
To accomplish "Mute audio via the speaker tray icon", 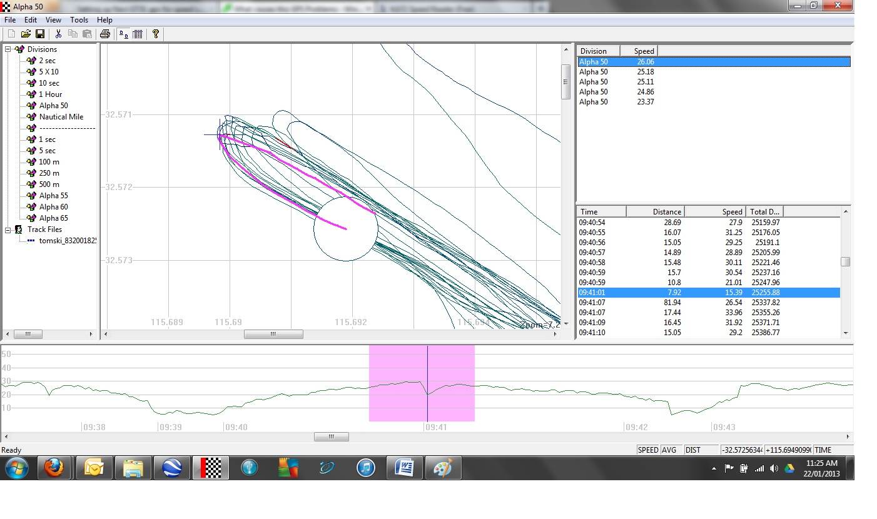I will [x=773, y=467].
